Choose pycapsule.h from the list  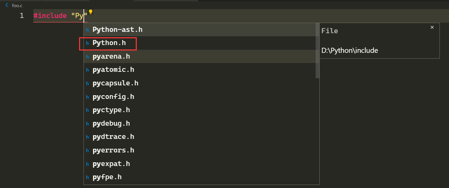pos(115,83)
